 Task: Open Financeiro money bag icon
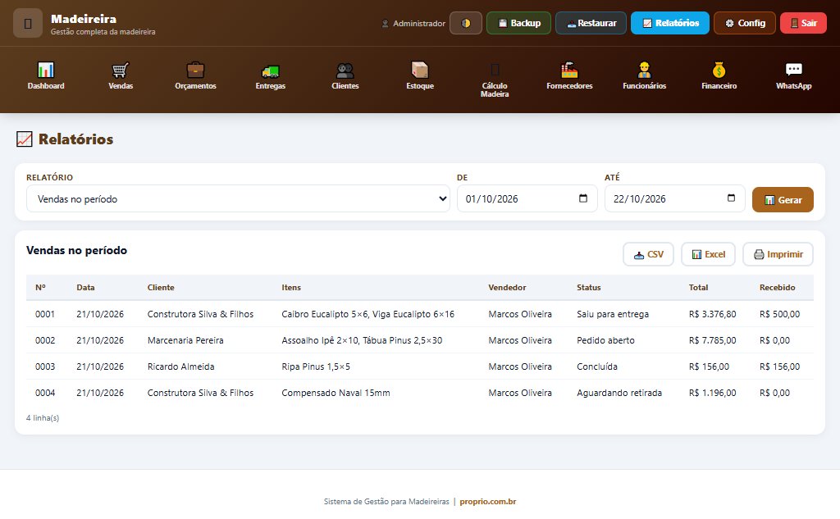tap(719, 70)
